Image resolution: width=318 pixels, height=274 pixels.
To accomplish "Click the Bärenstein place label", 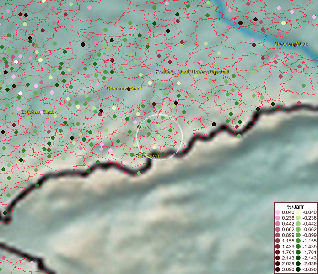I will click(147, 156).
